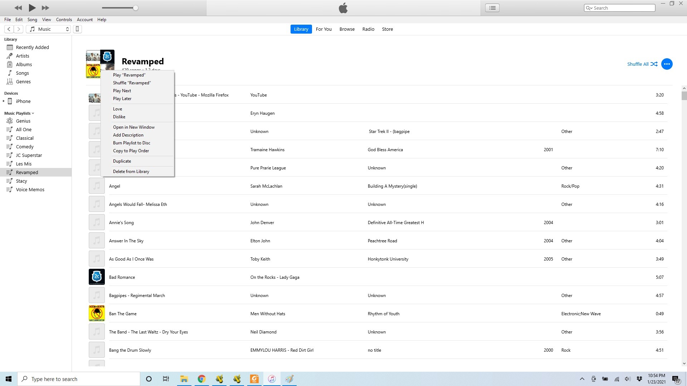Click the Search input field

(x=623, y=8)
